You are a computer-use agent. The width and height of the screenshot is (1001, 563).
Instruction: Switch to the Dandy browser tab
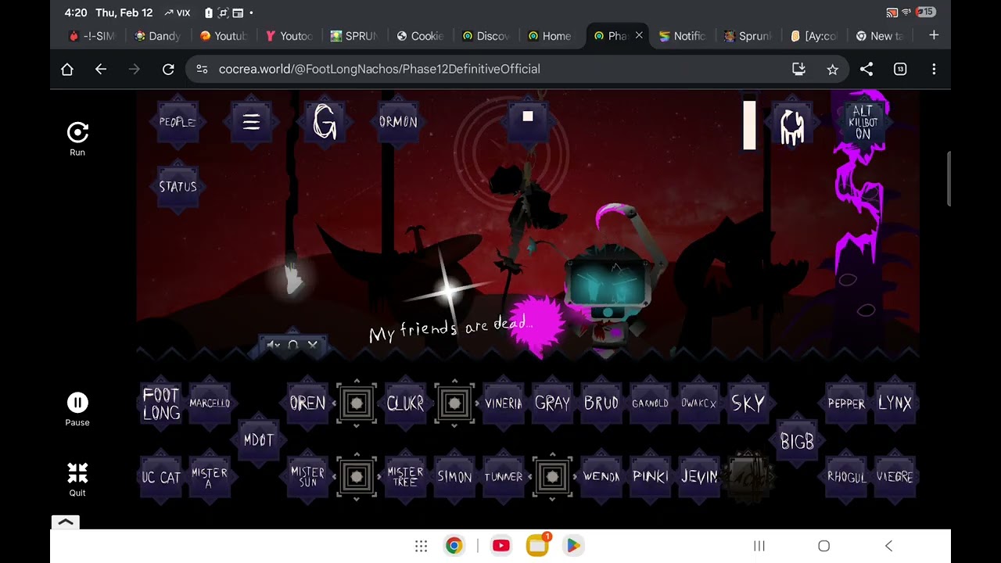pyautogui.click(x=157, y=36)
